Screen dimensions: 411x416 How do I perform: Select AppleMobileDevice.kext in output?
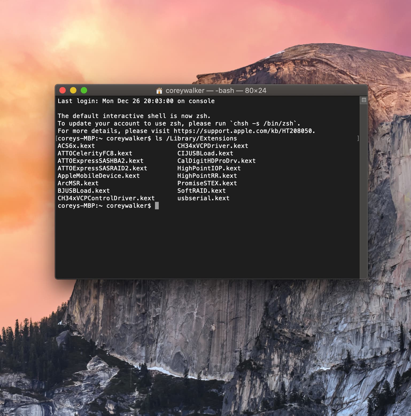click(99, 176)
